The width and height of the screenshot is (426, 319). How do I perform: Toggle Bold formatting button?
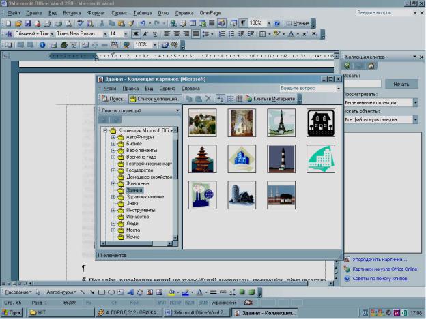(136, 34)
